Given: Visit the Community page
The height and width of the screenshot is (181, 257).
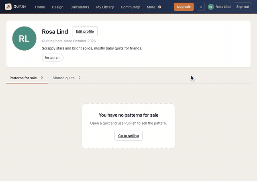Looking at the screenshot, I should tap(130, 7).
